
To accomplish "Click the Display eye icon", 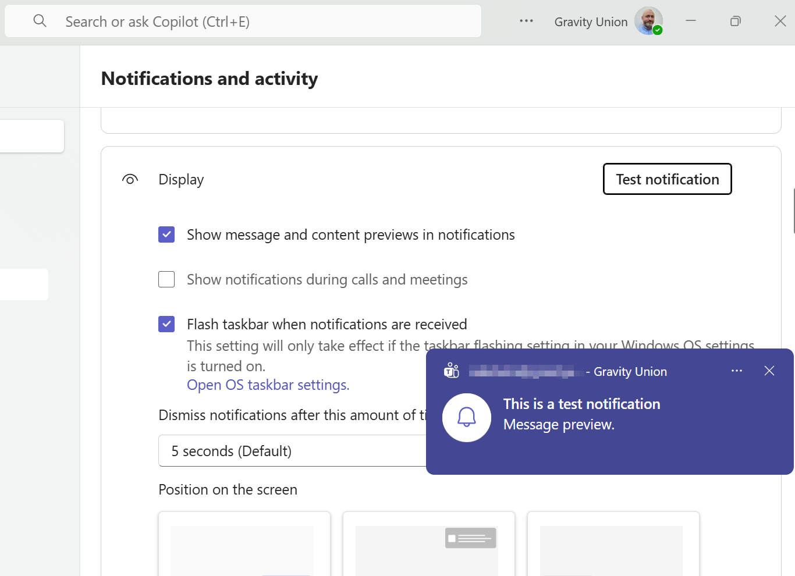I will point(130,179).
